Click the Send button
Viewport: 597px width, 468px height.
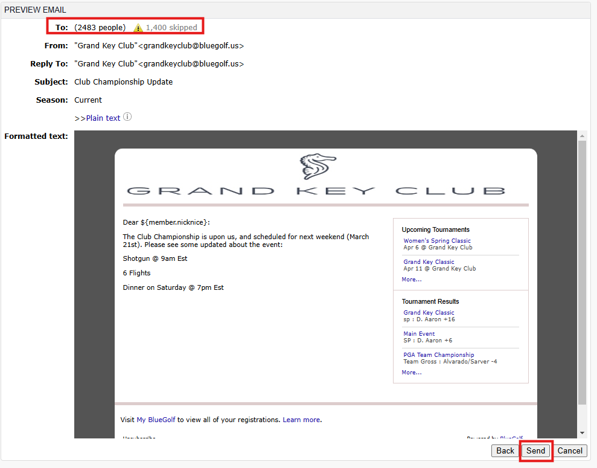point(535,451)
